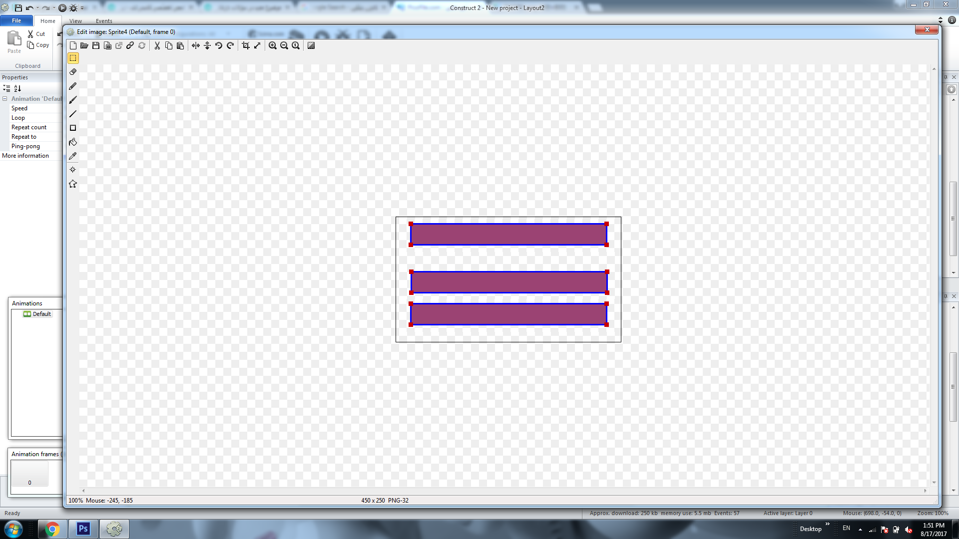The image size is (959, 539).
Task: Select the Rectangle drawing tool
Action: [x=73, y=128]
